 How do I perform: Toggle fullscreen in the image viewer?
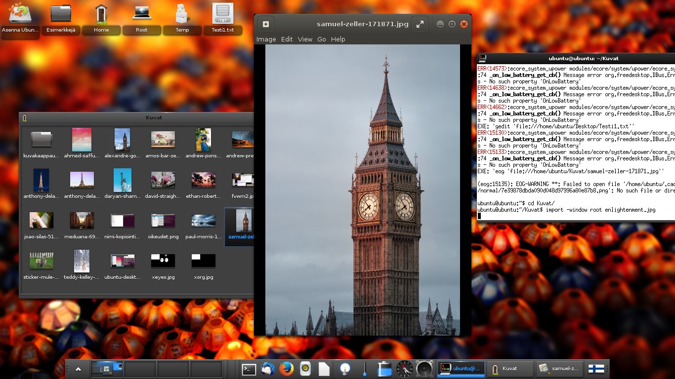pos(420,24)
